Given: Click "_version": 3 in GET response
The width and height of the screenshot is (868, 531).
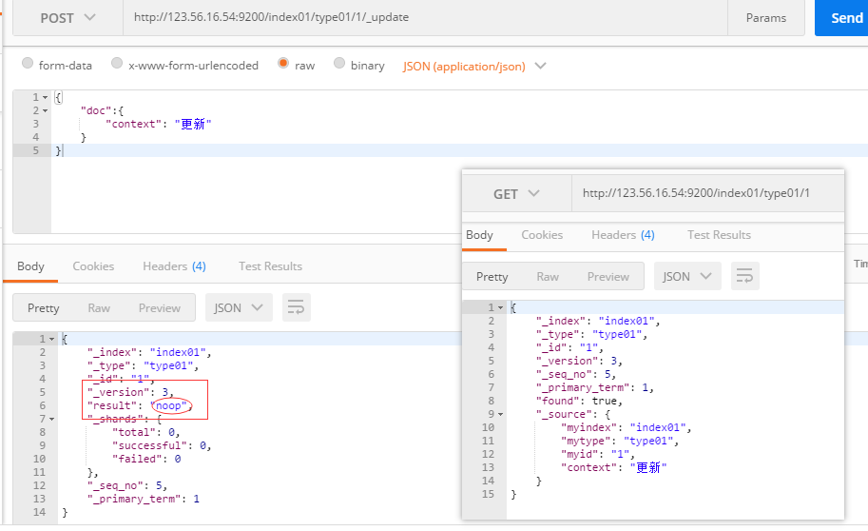Looking at the screenshot, I should (579, 361).
